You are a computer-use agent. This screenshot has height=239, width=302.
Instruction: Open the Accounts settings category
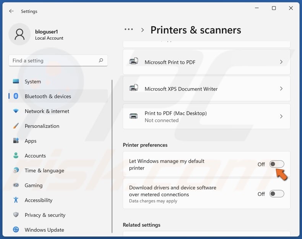click(58, 155)
